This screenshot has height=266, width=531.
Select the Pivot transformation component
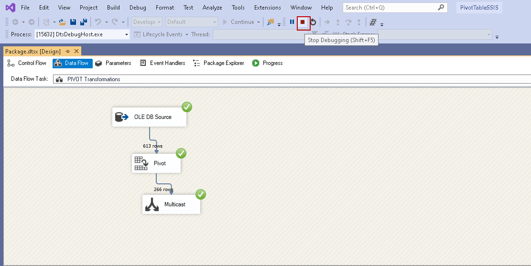[156, 163]
